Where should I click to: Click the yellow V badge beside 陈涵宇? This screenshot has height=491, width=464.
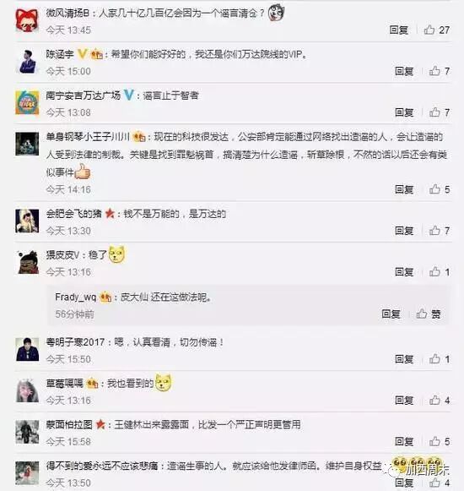(x=82, y=54)
